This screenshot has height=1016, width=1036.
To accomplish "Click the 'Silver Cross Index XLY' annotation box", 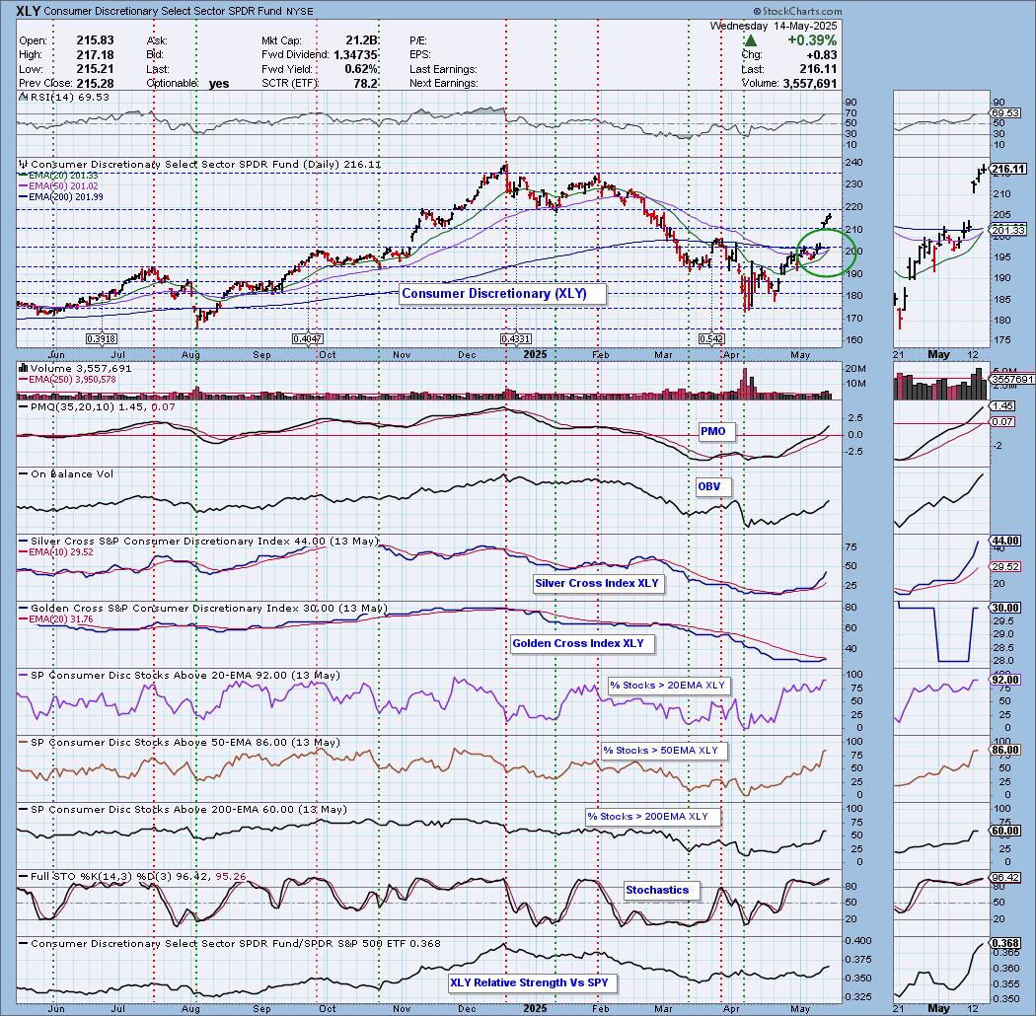I will [x=597, y=583].
